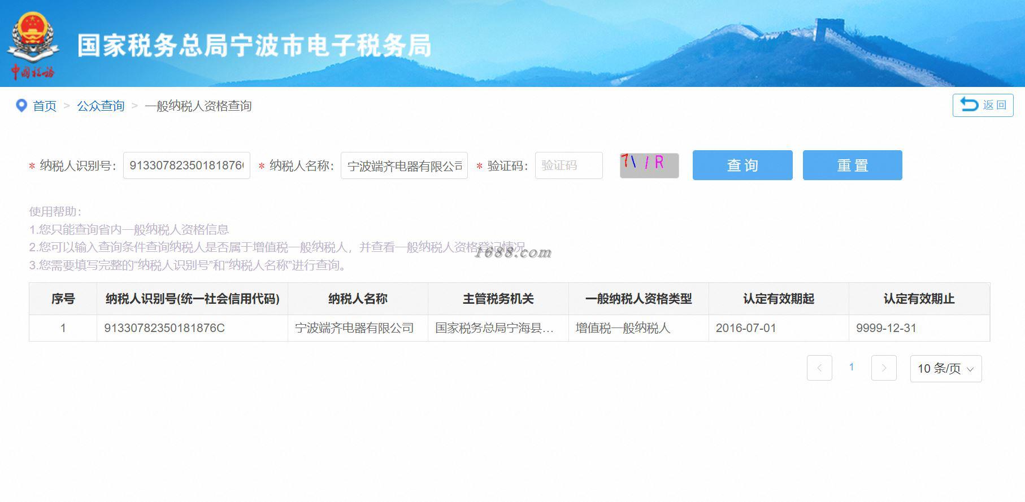This screenshot has height=502, width=1025.
Task: Select date cell 9999-12-31
Action: coord(919,328)
